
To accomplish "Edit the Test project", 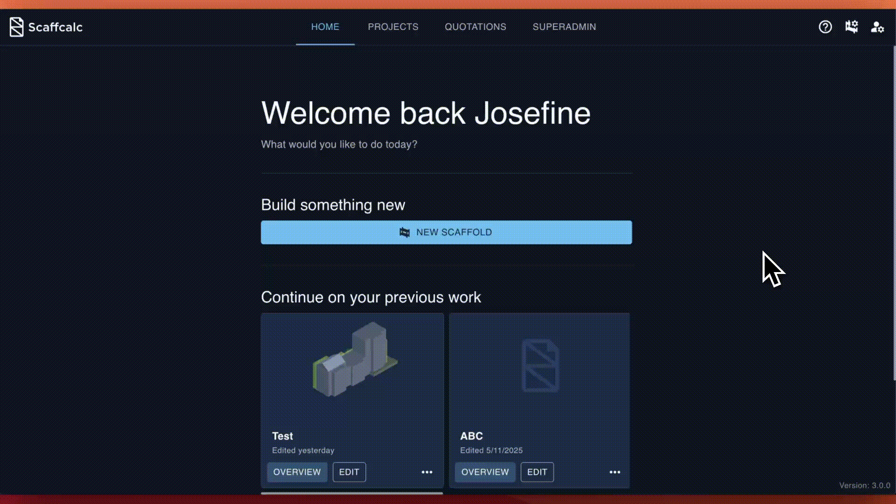I will tap(349, 472).
